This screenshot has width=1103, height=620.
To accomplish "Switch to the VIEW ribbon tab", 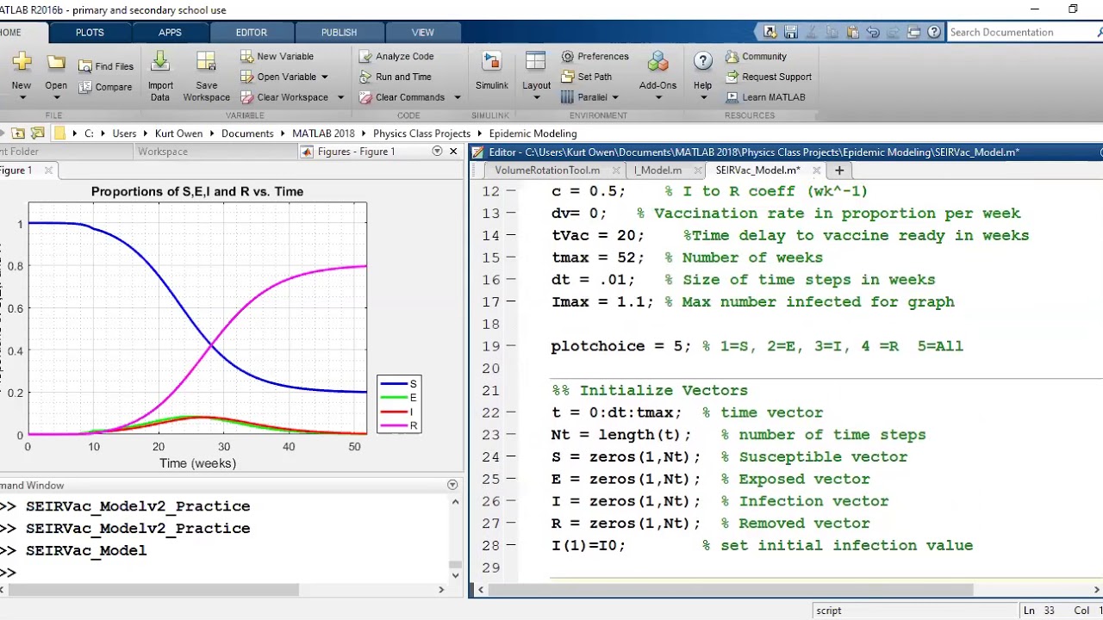I will [422, 32].
